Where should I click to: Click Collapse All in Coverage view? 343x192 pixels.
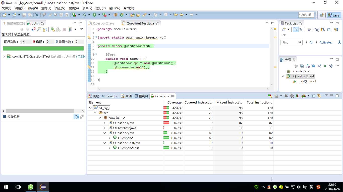point(314,96)
